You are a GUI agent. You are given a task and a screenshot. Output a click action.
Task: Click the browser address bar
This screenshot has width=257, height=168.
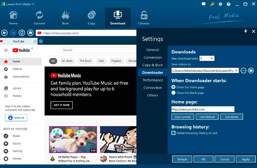(x=86, y=33)
